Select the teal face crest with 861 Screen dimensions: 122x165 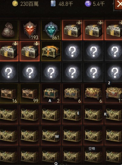click(x=51, y=30)
